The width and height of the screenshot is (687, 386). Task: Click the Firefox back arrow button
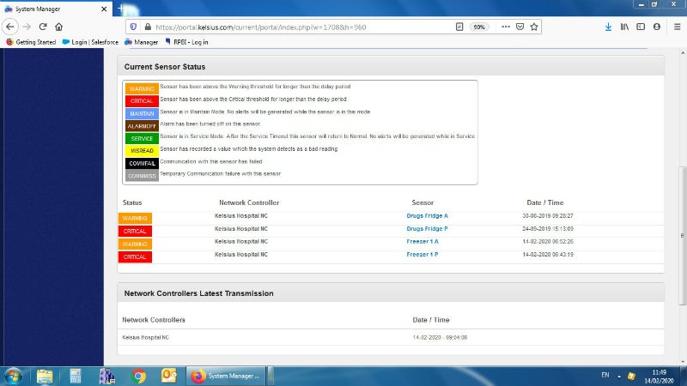tap(11, 27)
